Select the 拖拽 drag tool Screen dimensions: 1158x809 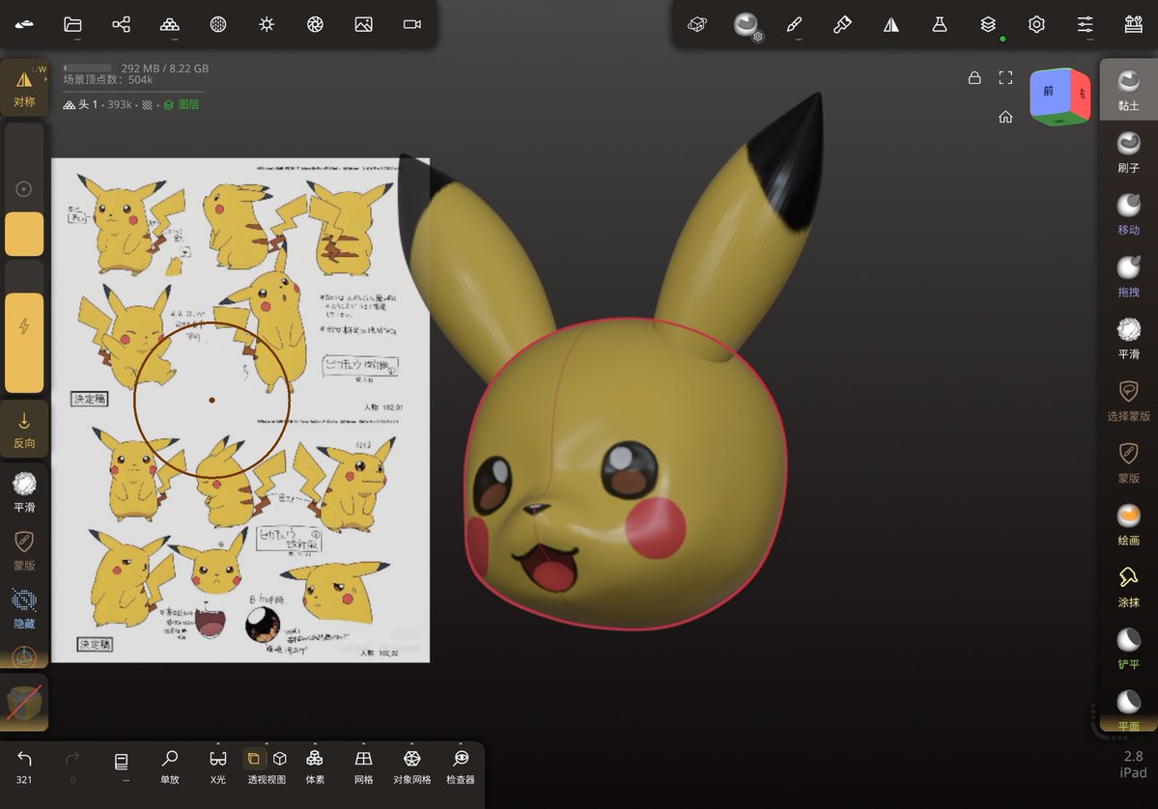1128,276
